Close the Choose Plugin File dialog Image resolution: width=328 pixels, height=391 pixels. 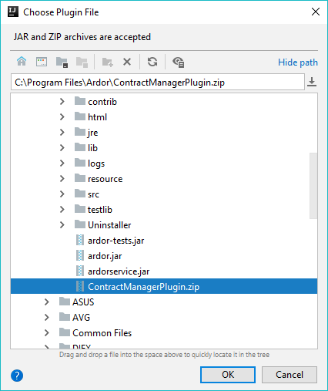pos(316,12)
